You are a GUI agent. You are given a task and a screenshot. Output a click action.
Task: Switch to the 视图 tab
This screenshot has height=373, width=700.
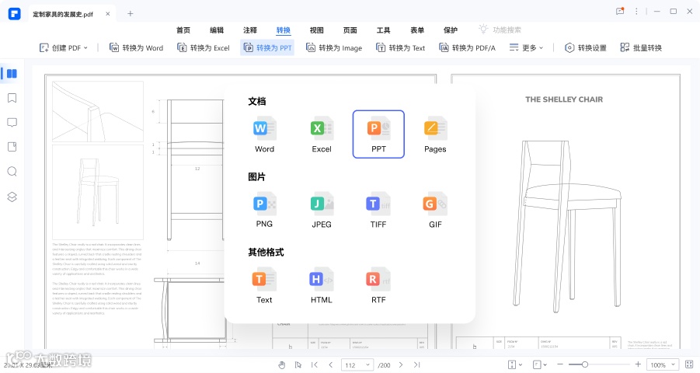[x=316, y=30]
